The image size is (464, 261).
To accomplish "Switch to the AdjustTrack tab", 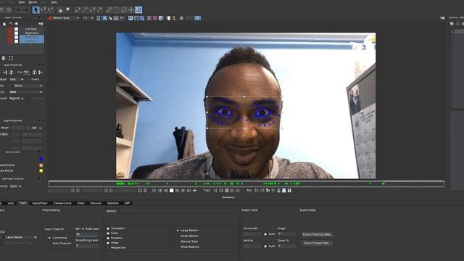I will [40, 203].
